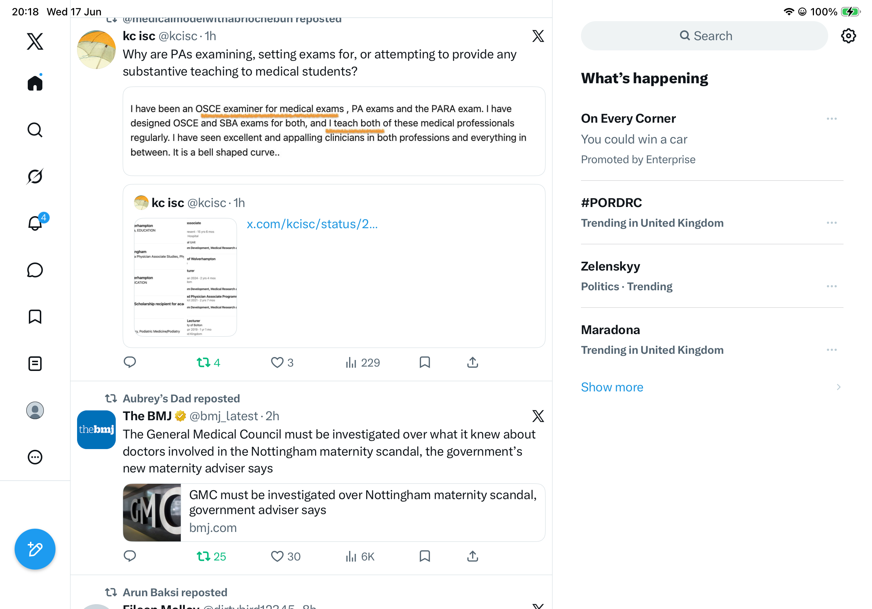Viewport: 872px width, 609px height.
Task: Open search settings gear
Action: [848, 36]
